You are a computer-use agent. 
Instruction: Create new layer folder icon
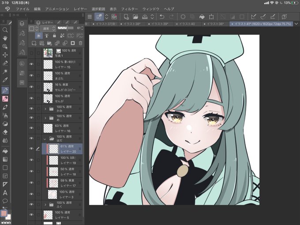[49, 43]
